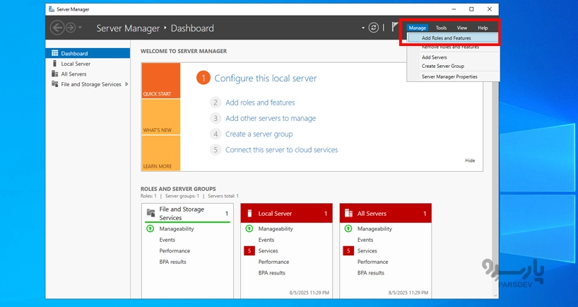Open the navigation history dropdown arrow
The height and width of the screenshot is (307, 578).
point(80,28)
